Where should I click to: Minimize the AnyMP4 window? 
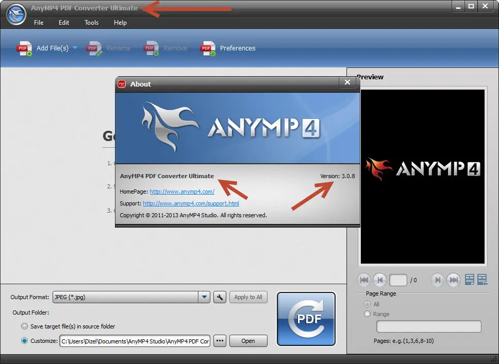(458, 6)
